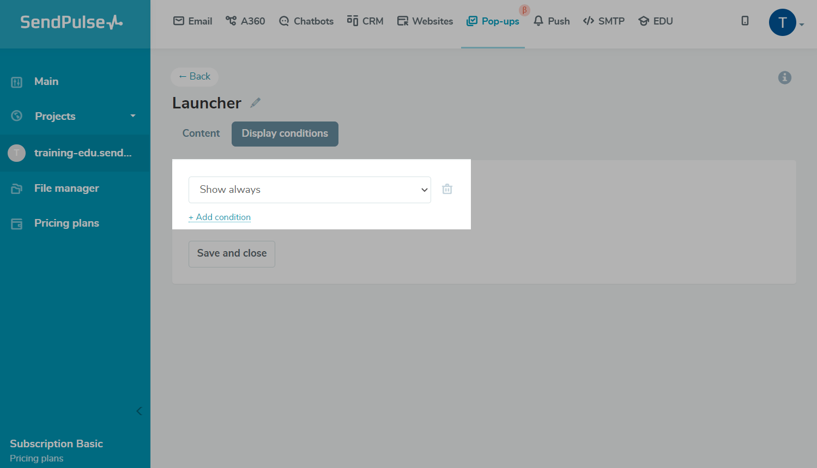Open the Show always dropdown

point(310,190)
